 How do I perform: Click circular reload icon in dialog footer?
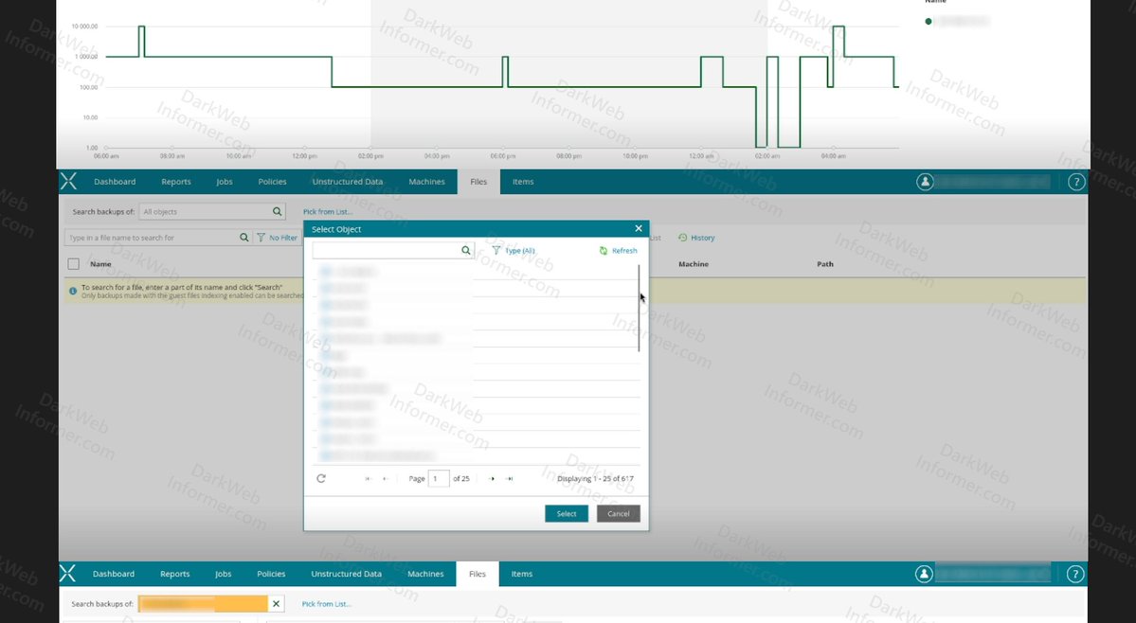[x=321, y=478]
